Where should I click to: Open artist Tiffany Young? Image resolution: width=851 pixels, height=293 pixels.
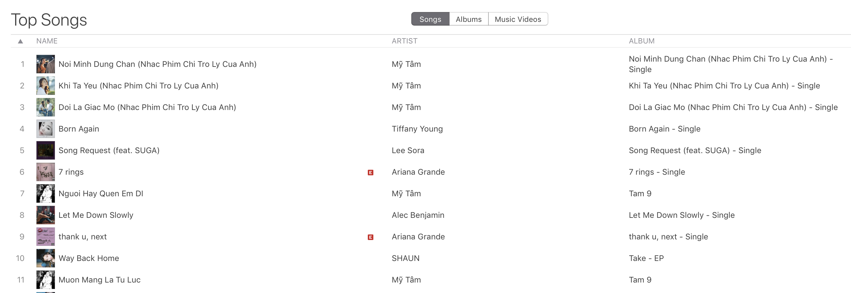click(417, 129)
